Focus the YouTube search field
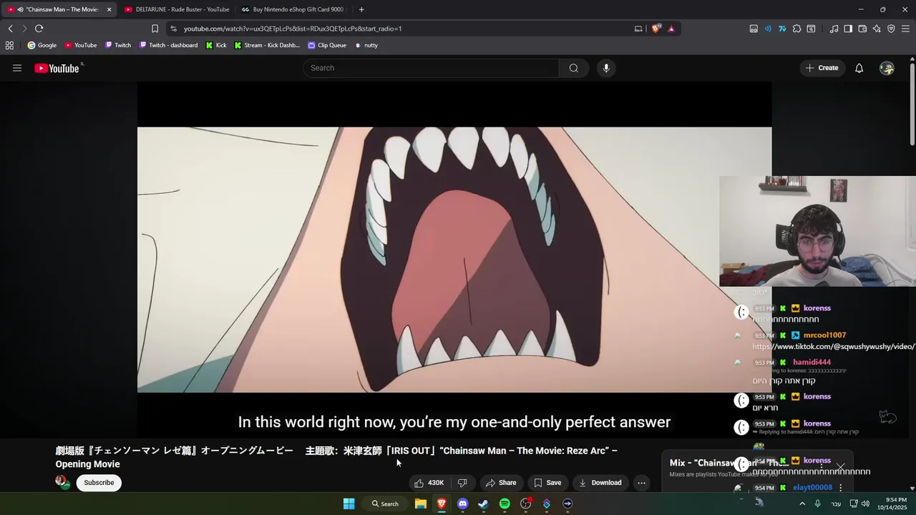916x515 pixels. [431, 68]
